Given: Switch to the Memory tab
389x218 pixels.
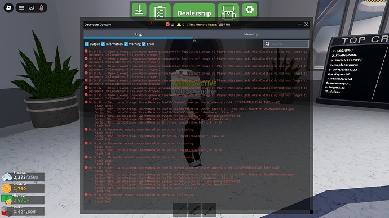Looking at the screenshot, I should (251, 34).
